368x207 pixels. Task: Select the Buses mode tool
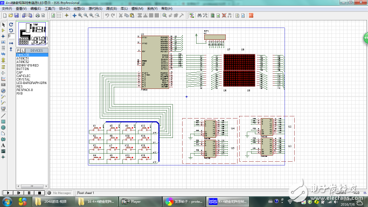3,54
